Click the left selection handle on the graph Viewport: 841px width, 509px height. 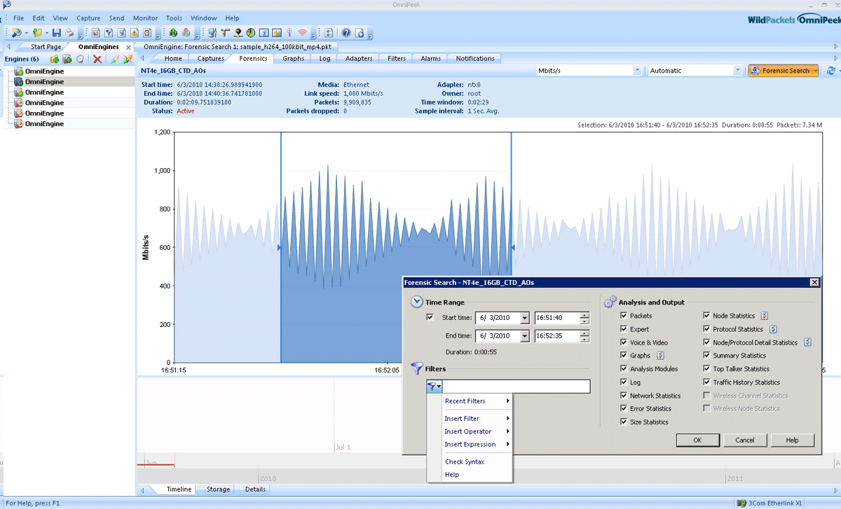tap(280, 248)
